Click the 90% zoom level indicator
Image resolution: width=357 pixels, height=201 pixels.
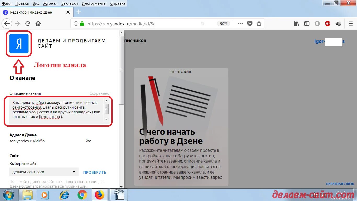click(223, 24)
